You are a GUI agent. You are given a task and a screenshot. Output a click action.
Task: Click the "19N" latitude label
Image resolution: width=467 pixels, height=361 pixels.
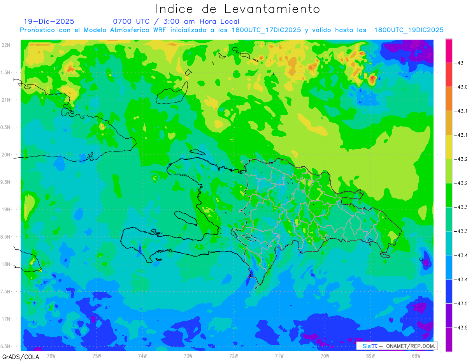click(x=6, y=210)
